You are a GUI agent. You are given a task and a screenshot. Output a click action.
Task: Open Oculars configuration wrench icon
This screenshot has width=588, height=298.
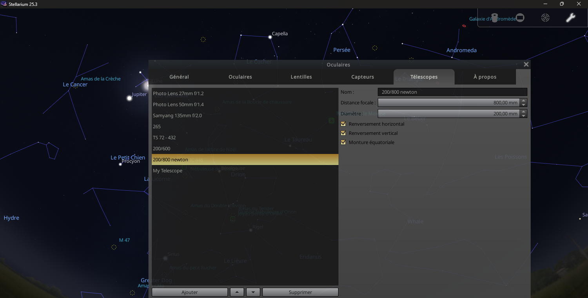(x=570, y=18)
